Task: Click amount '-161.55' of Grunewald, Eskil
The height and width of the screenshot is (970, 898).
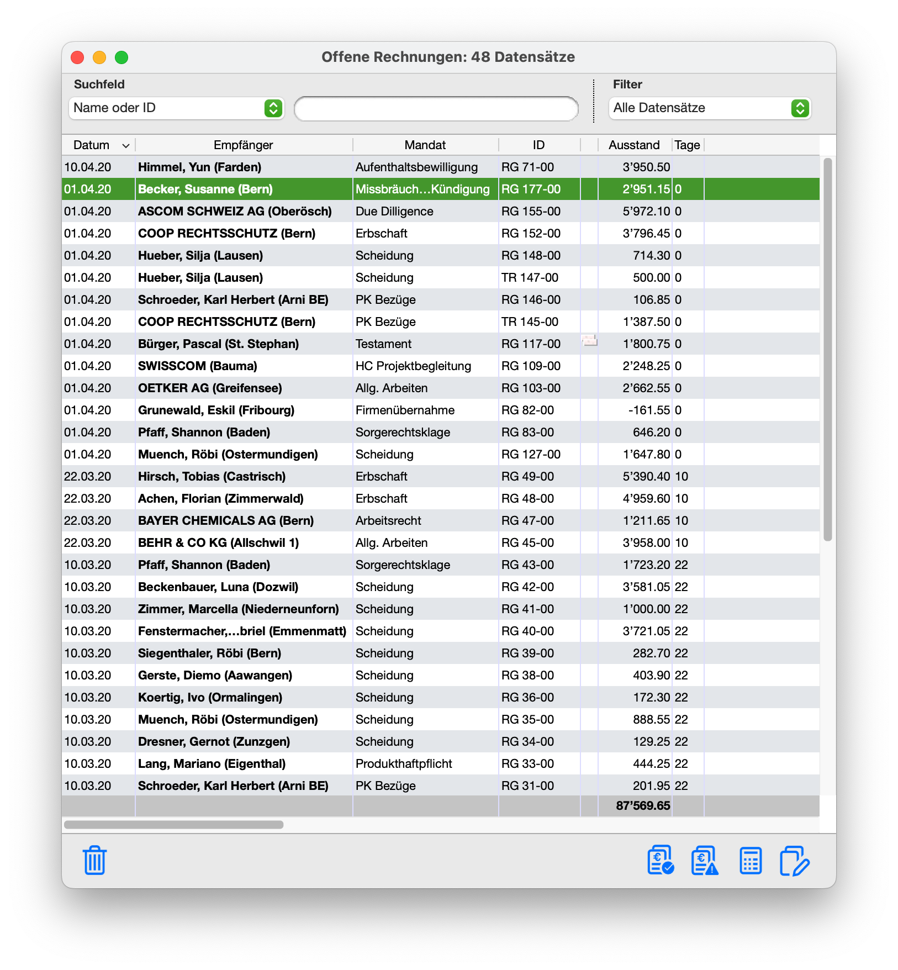Action: click(649, 410)
